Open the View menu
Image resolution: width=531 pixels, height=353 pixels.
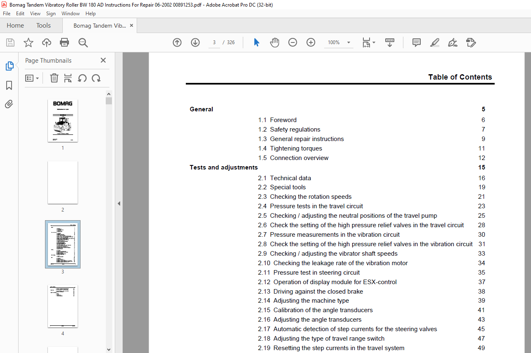point(36,13)
